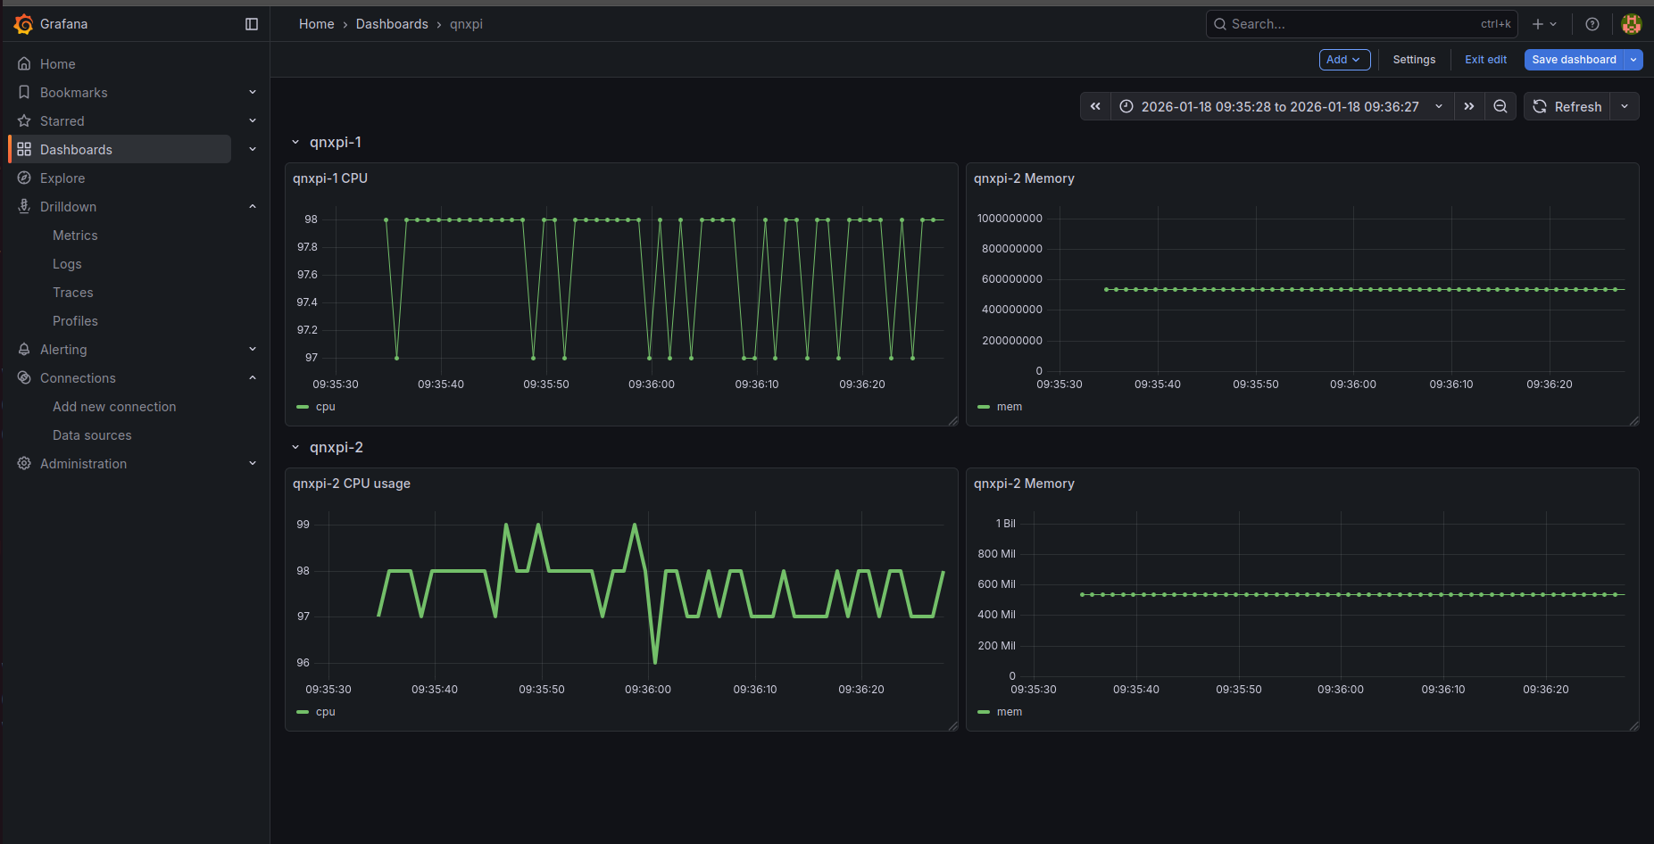Viewport: 1654px width, 844px height.
Task: Open Profiles under Drilldown
Action: coord(75,321)
